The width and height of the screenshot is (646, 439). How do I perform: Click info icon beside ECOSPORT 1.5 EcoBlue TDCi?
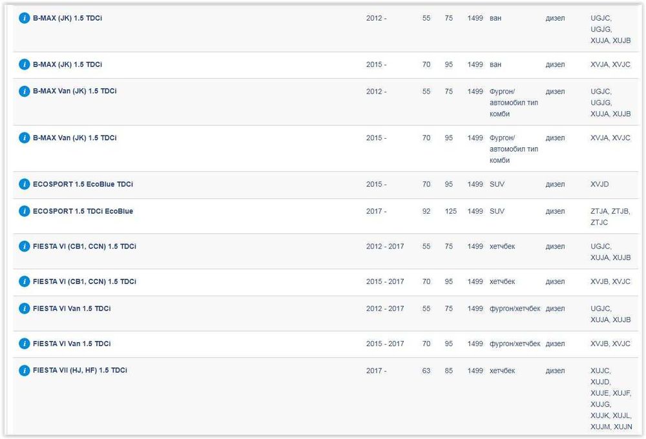pyautogui.click(x=25, y=185)
